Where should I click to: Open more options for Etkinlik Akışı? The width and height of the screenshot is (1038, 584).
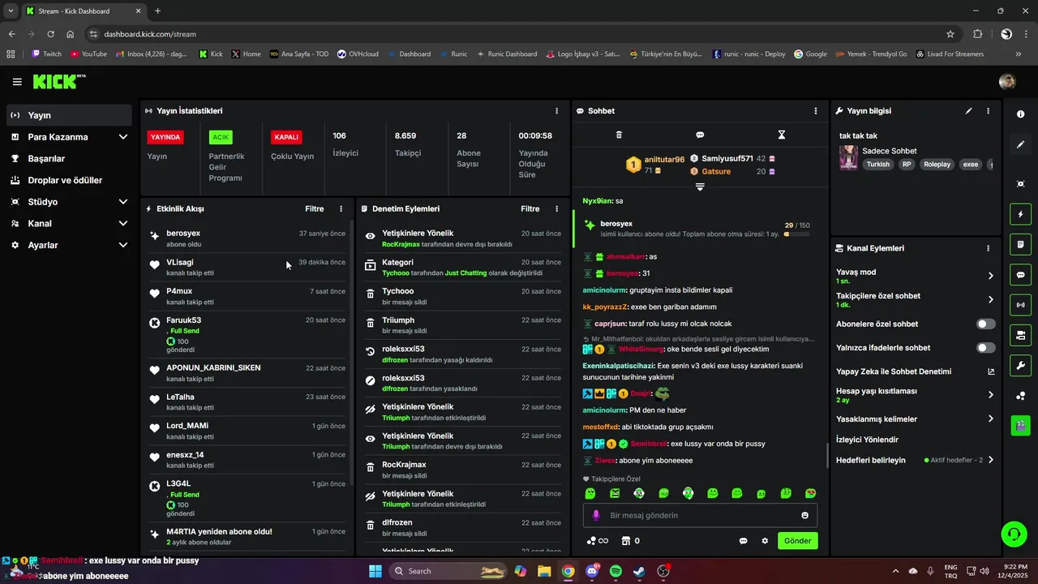pos(341,208)
